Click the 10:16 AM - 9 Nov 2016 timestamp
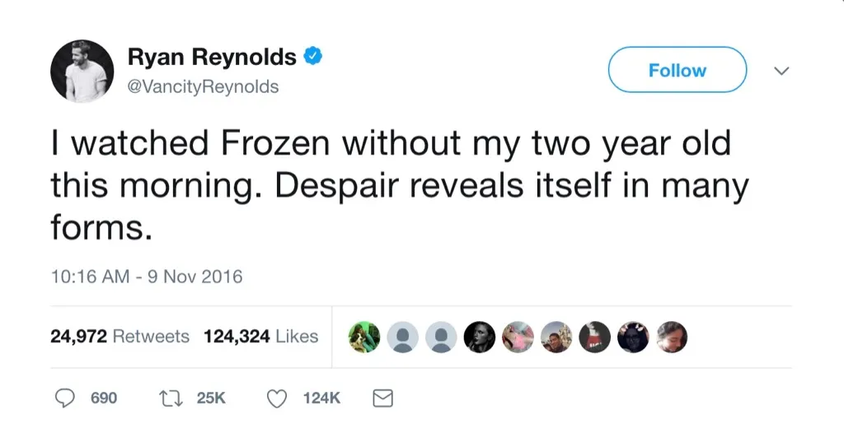Screen dimensions: 844x447 [x=147, y=277]
